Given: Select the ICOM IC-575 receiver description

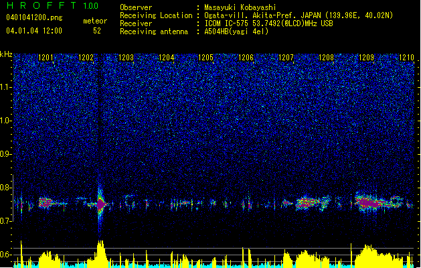Looking at the screenshot, I should click(268, 23).
